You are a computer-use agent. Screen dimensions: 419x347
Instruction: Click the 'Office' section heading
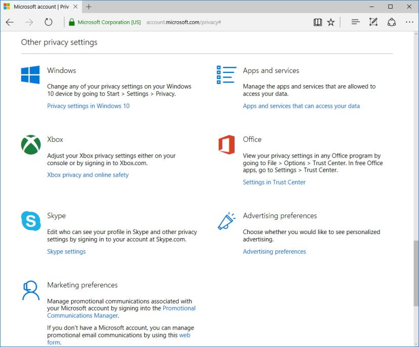[x=252, y=139]
